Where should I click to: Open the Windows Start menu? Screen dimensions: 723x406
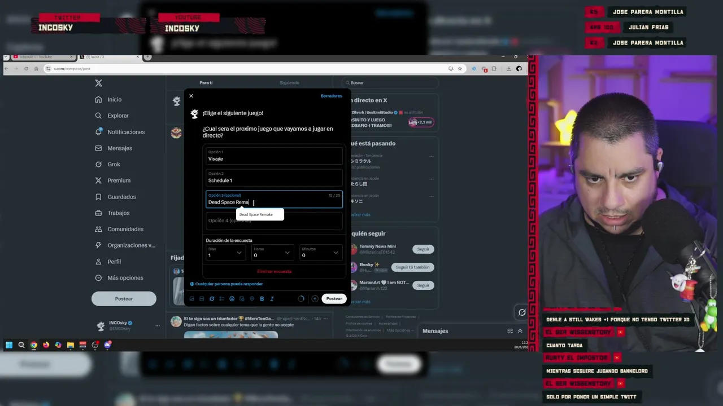click(x=9, y=345)
